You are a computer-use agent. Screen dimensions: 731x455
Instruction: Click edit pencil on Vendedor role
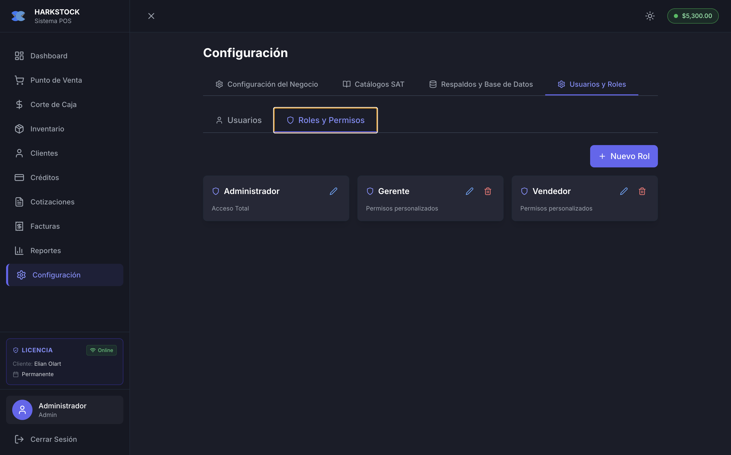point(624,191)
